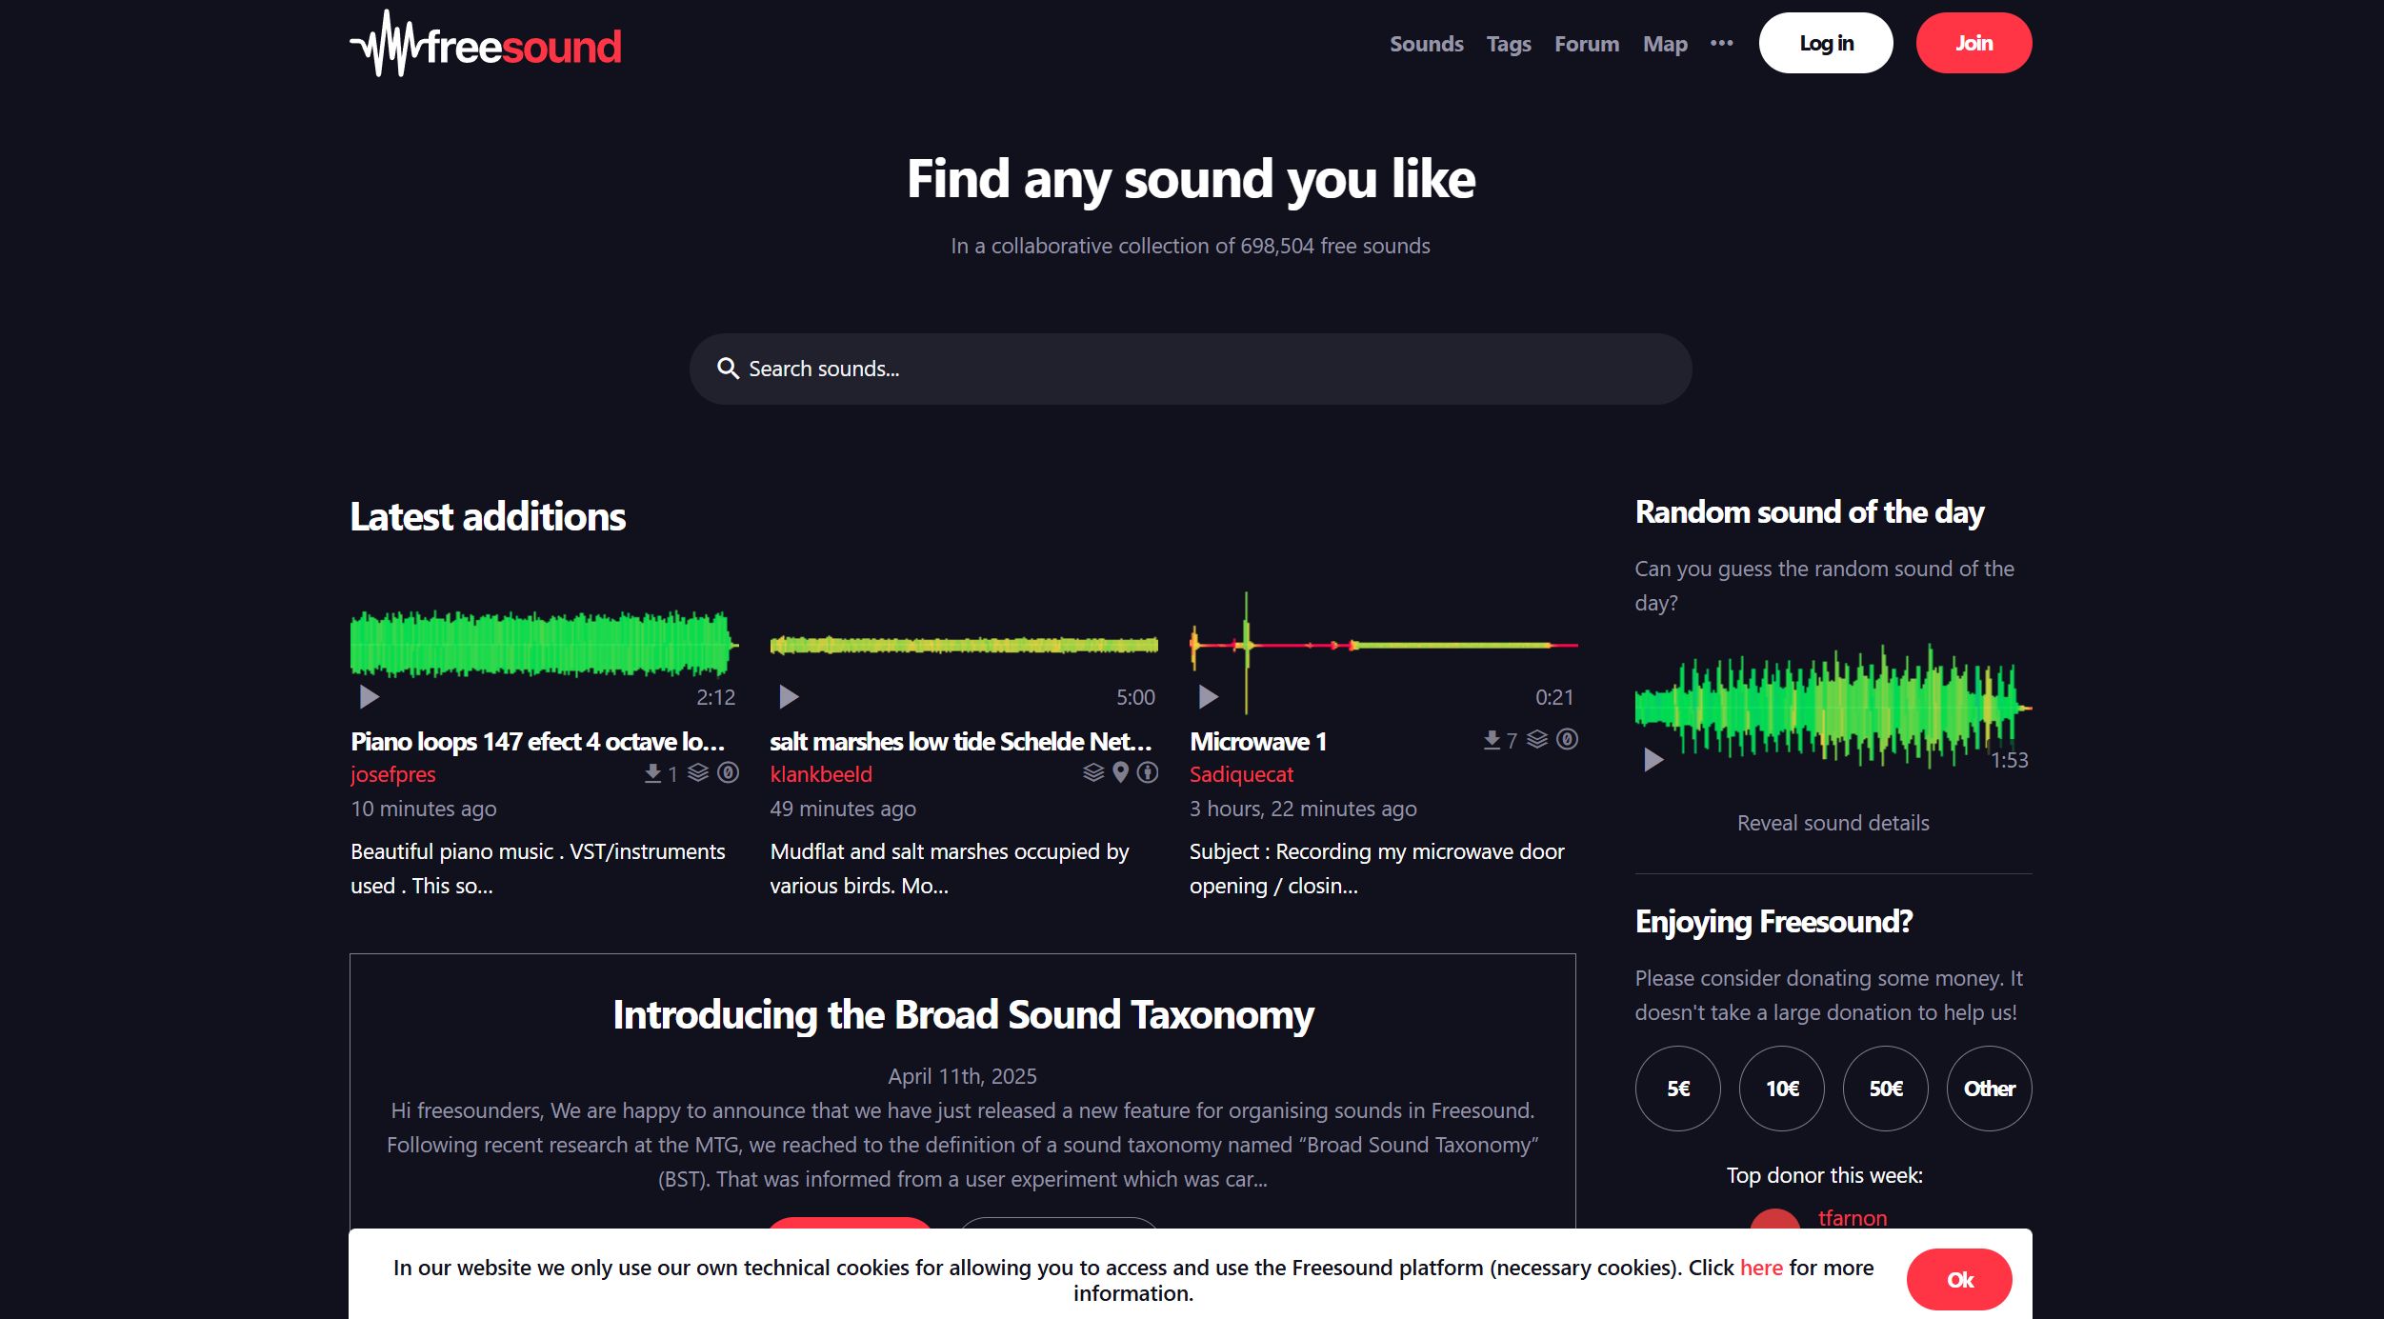The height and width of the screenshot is (1319, 2384).
Task: Click the stacked layers icon on Piano loops
Action: 698,772
